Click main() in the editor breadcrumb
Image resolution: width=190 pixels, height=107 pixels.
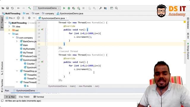pyautogui.click(x=73, y=86)
